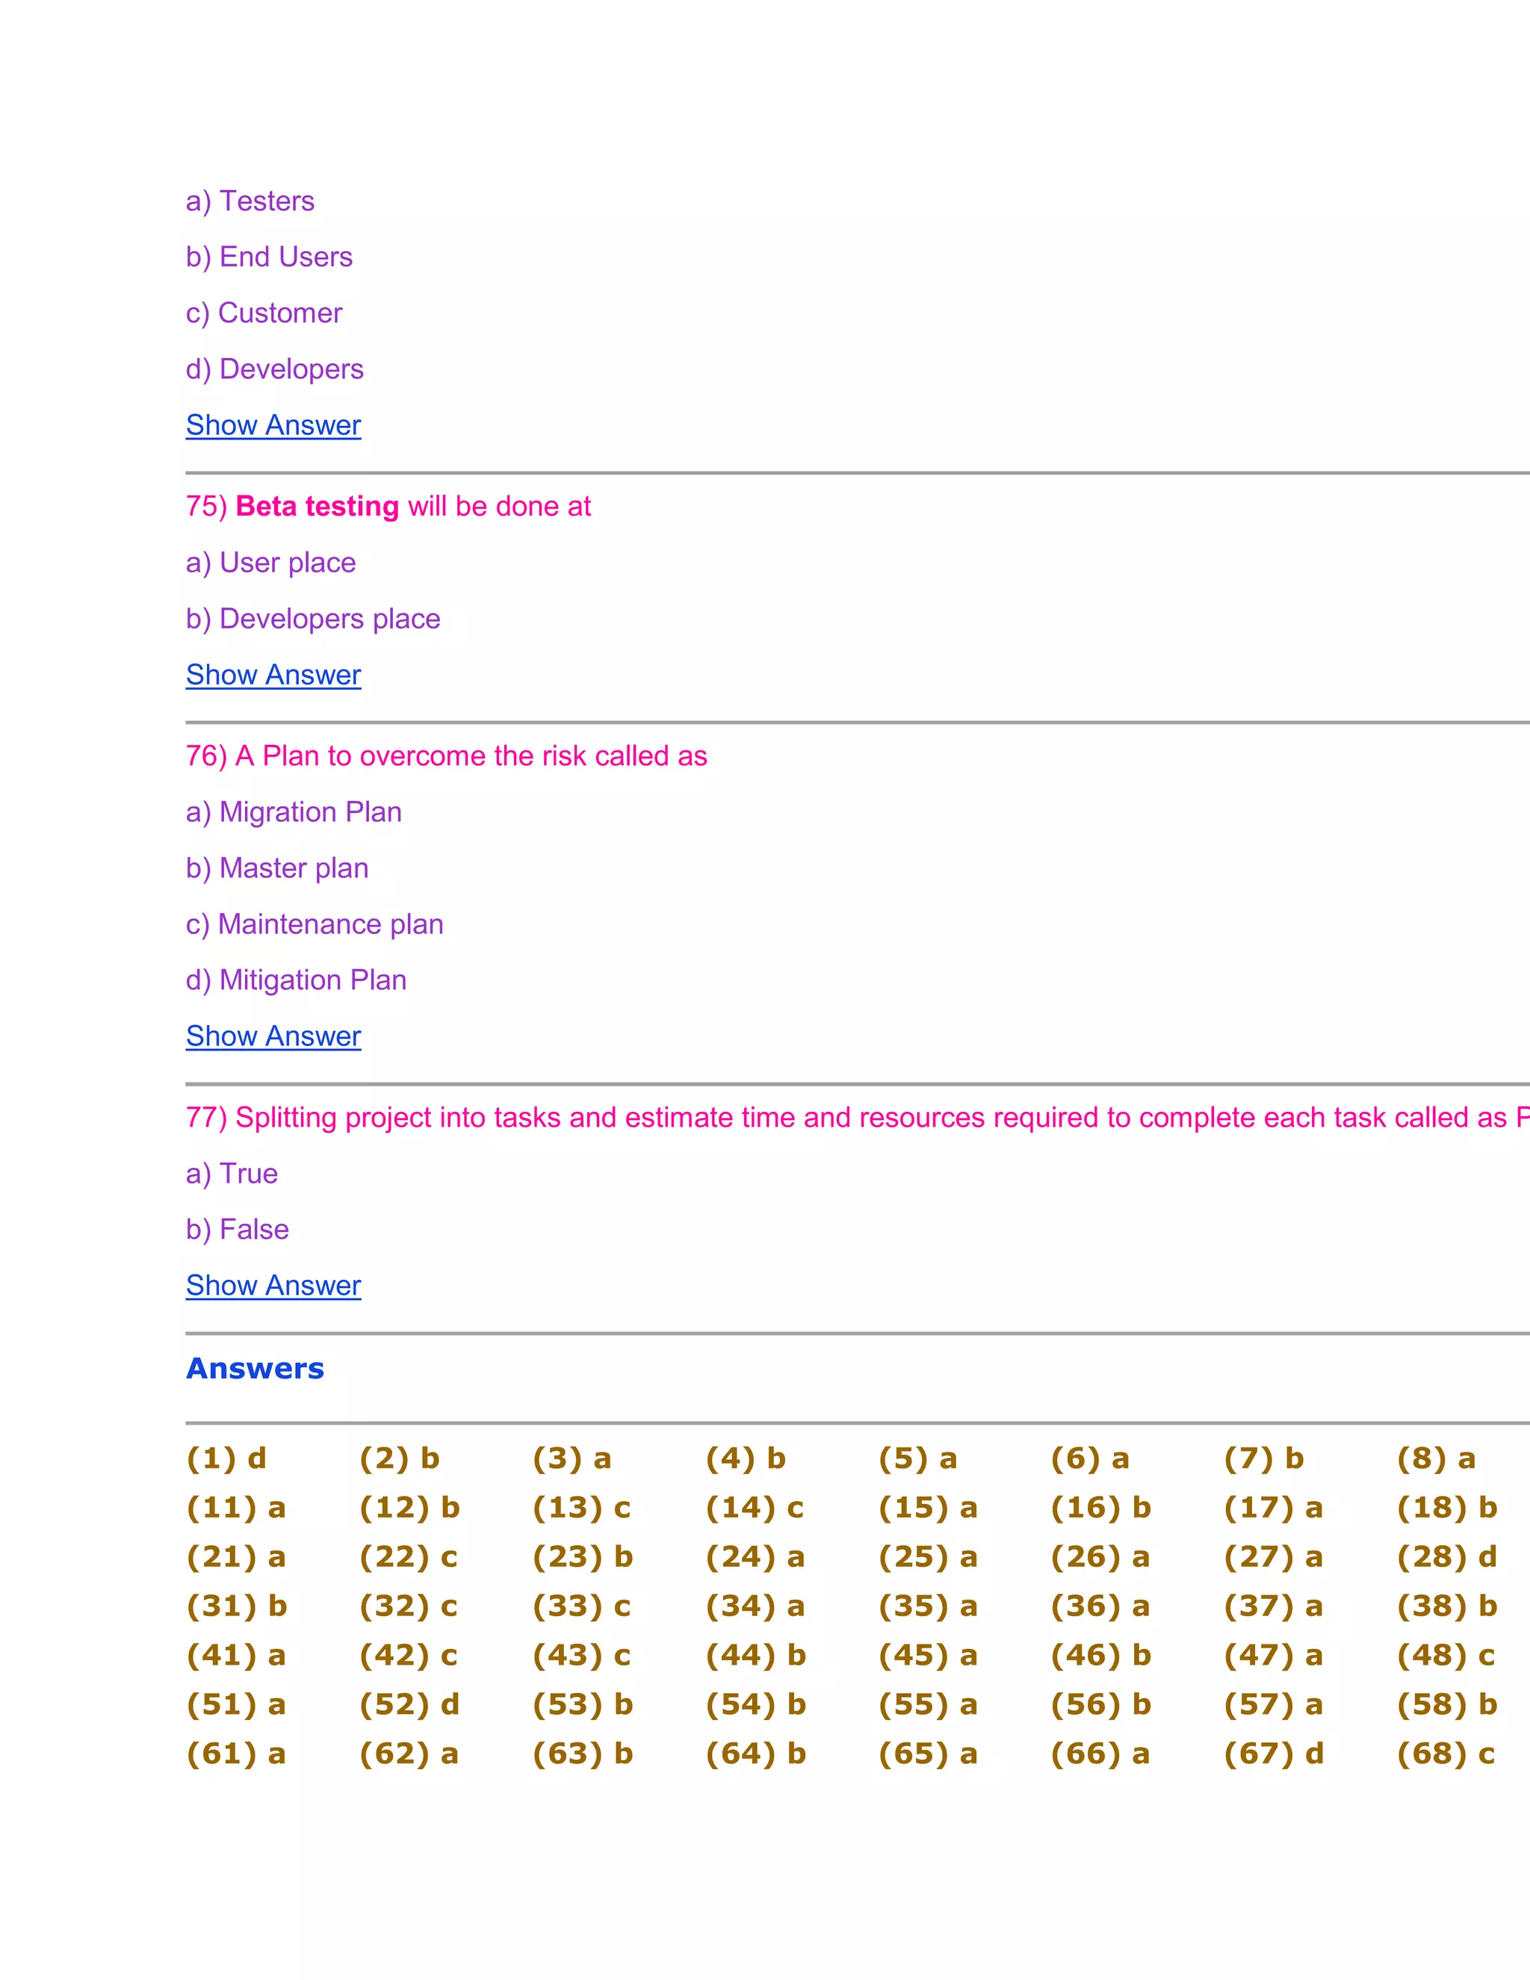Choose 'b) Master plan' option

point(276,868)
